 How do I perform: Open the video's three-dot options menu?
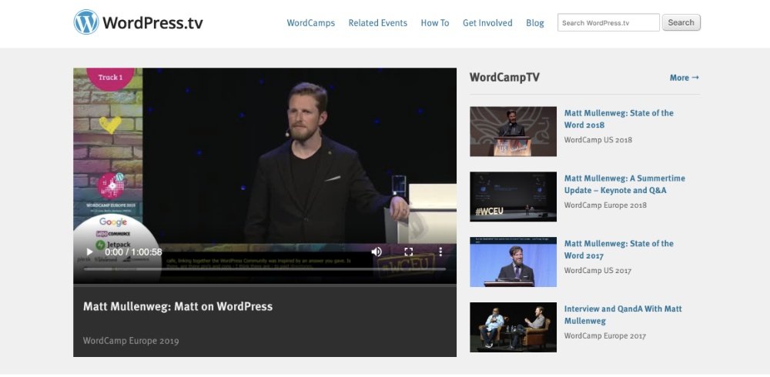point(440,252)
